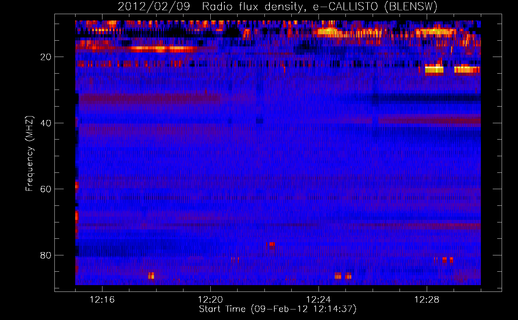
Task: Click the 60 MHz frequency tick label
Action: tap(46, 189)
